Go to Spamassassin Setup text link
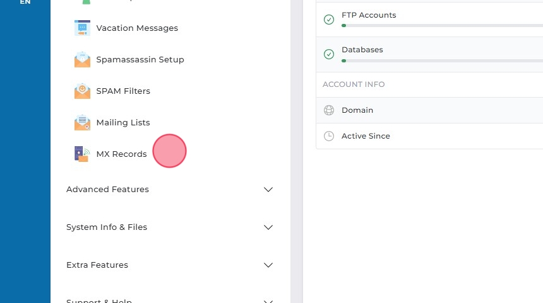 140,60
